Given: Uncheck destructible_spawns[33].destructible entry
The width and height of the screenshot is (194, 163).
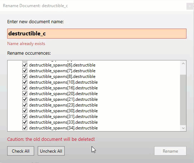Looking at the screenshot, I should [x=25, y=122].
